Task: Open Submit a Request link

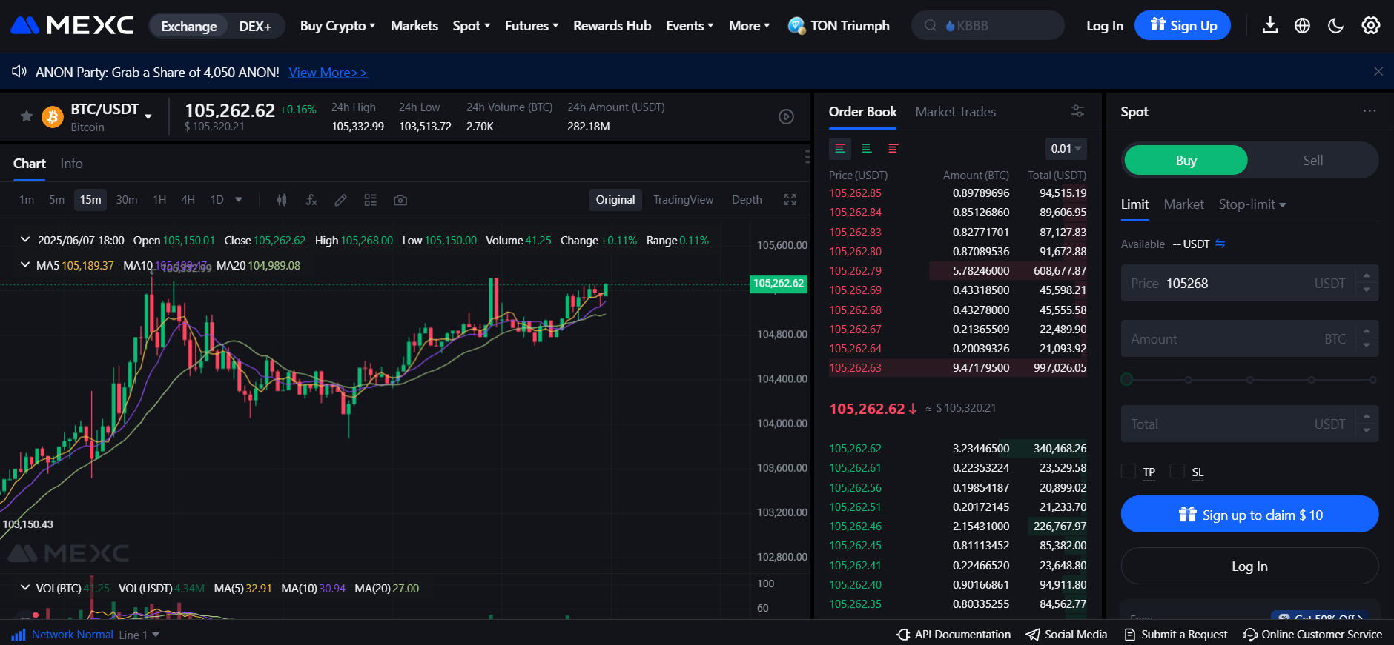Action: coord(1176,635)
